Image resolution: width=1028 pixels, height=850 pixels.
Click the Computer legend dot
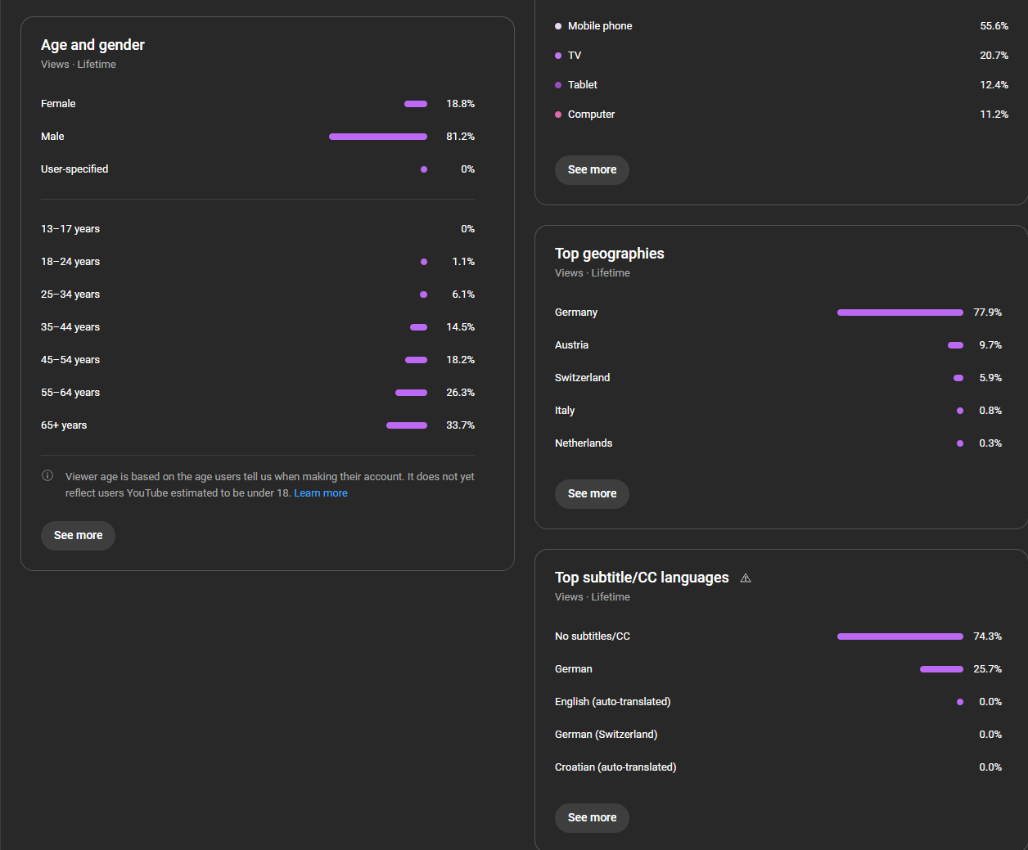pyautogui.click(x=558, y=115)
